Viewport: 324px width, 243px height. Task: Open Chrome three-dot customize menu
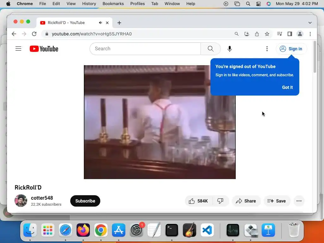(310, 34)
